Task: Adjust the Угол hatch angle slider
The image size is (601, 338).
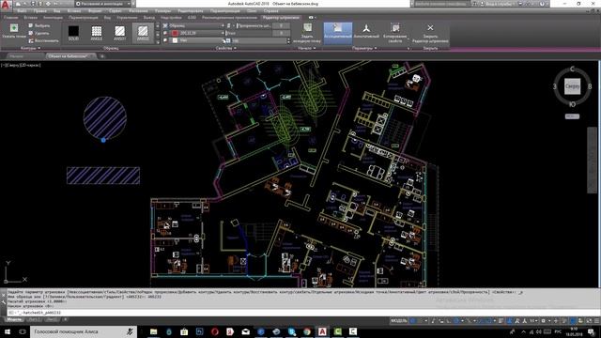Action: point(248,33)
